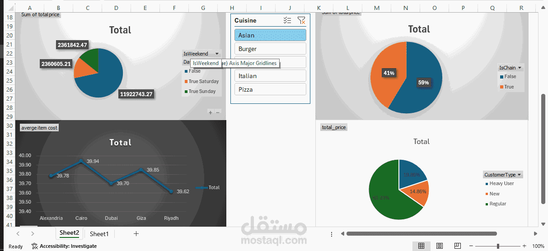Enable multi-select in the Cuisine slicer
Screen dimensions: 548x251
pos(287,20)
